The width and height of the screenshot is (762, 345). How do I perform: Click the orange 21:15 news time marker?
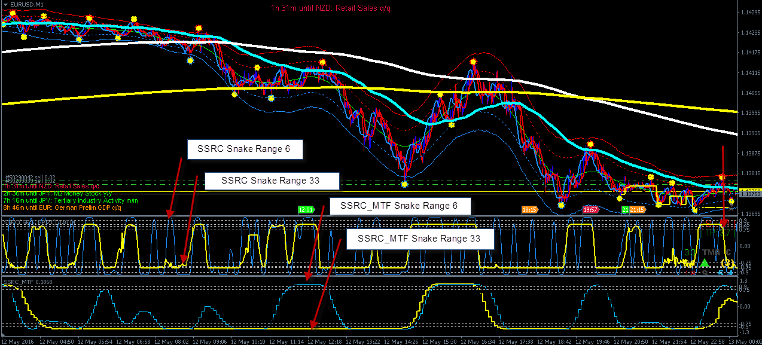tap(638, 210)
